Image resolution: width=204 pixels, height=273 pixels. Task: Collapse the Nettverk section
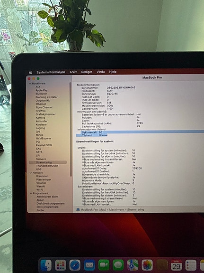point(31,173)
